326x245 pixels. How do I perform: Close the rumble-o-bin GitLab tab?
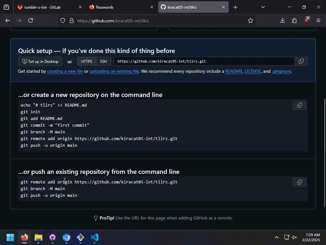pos(80,7)
